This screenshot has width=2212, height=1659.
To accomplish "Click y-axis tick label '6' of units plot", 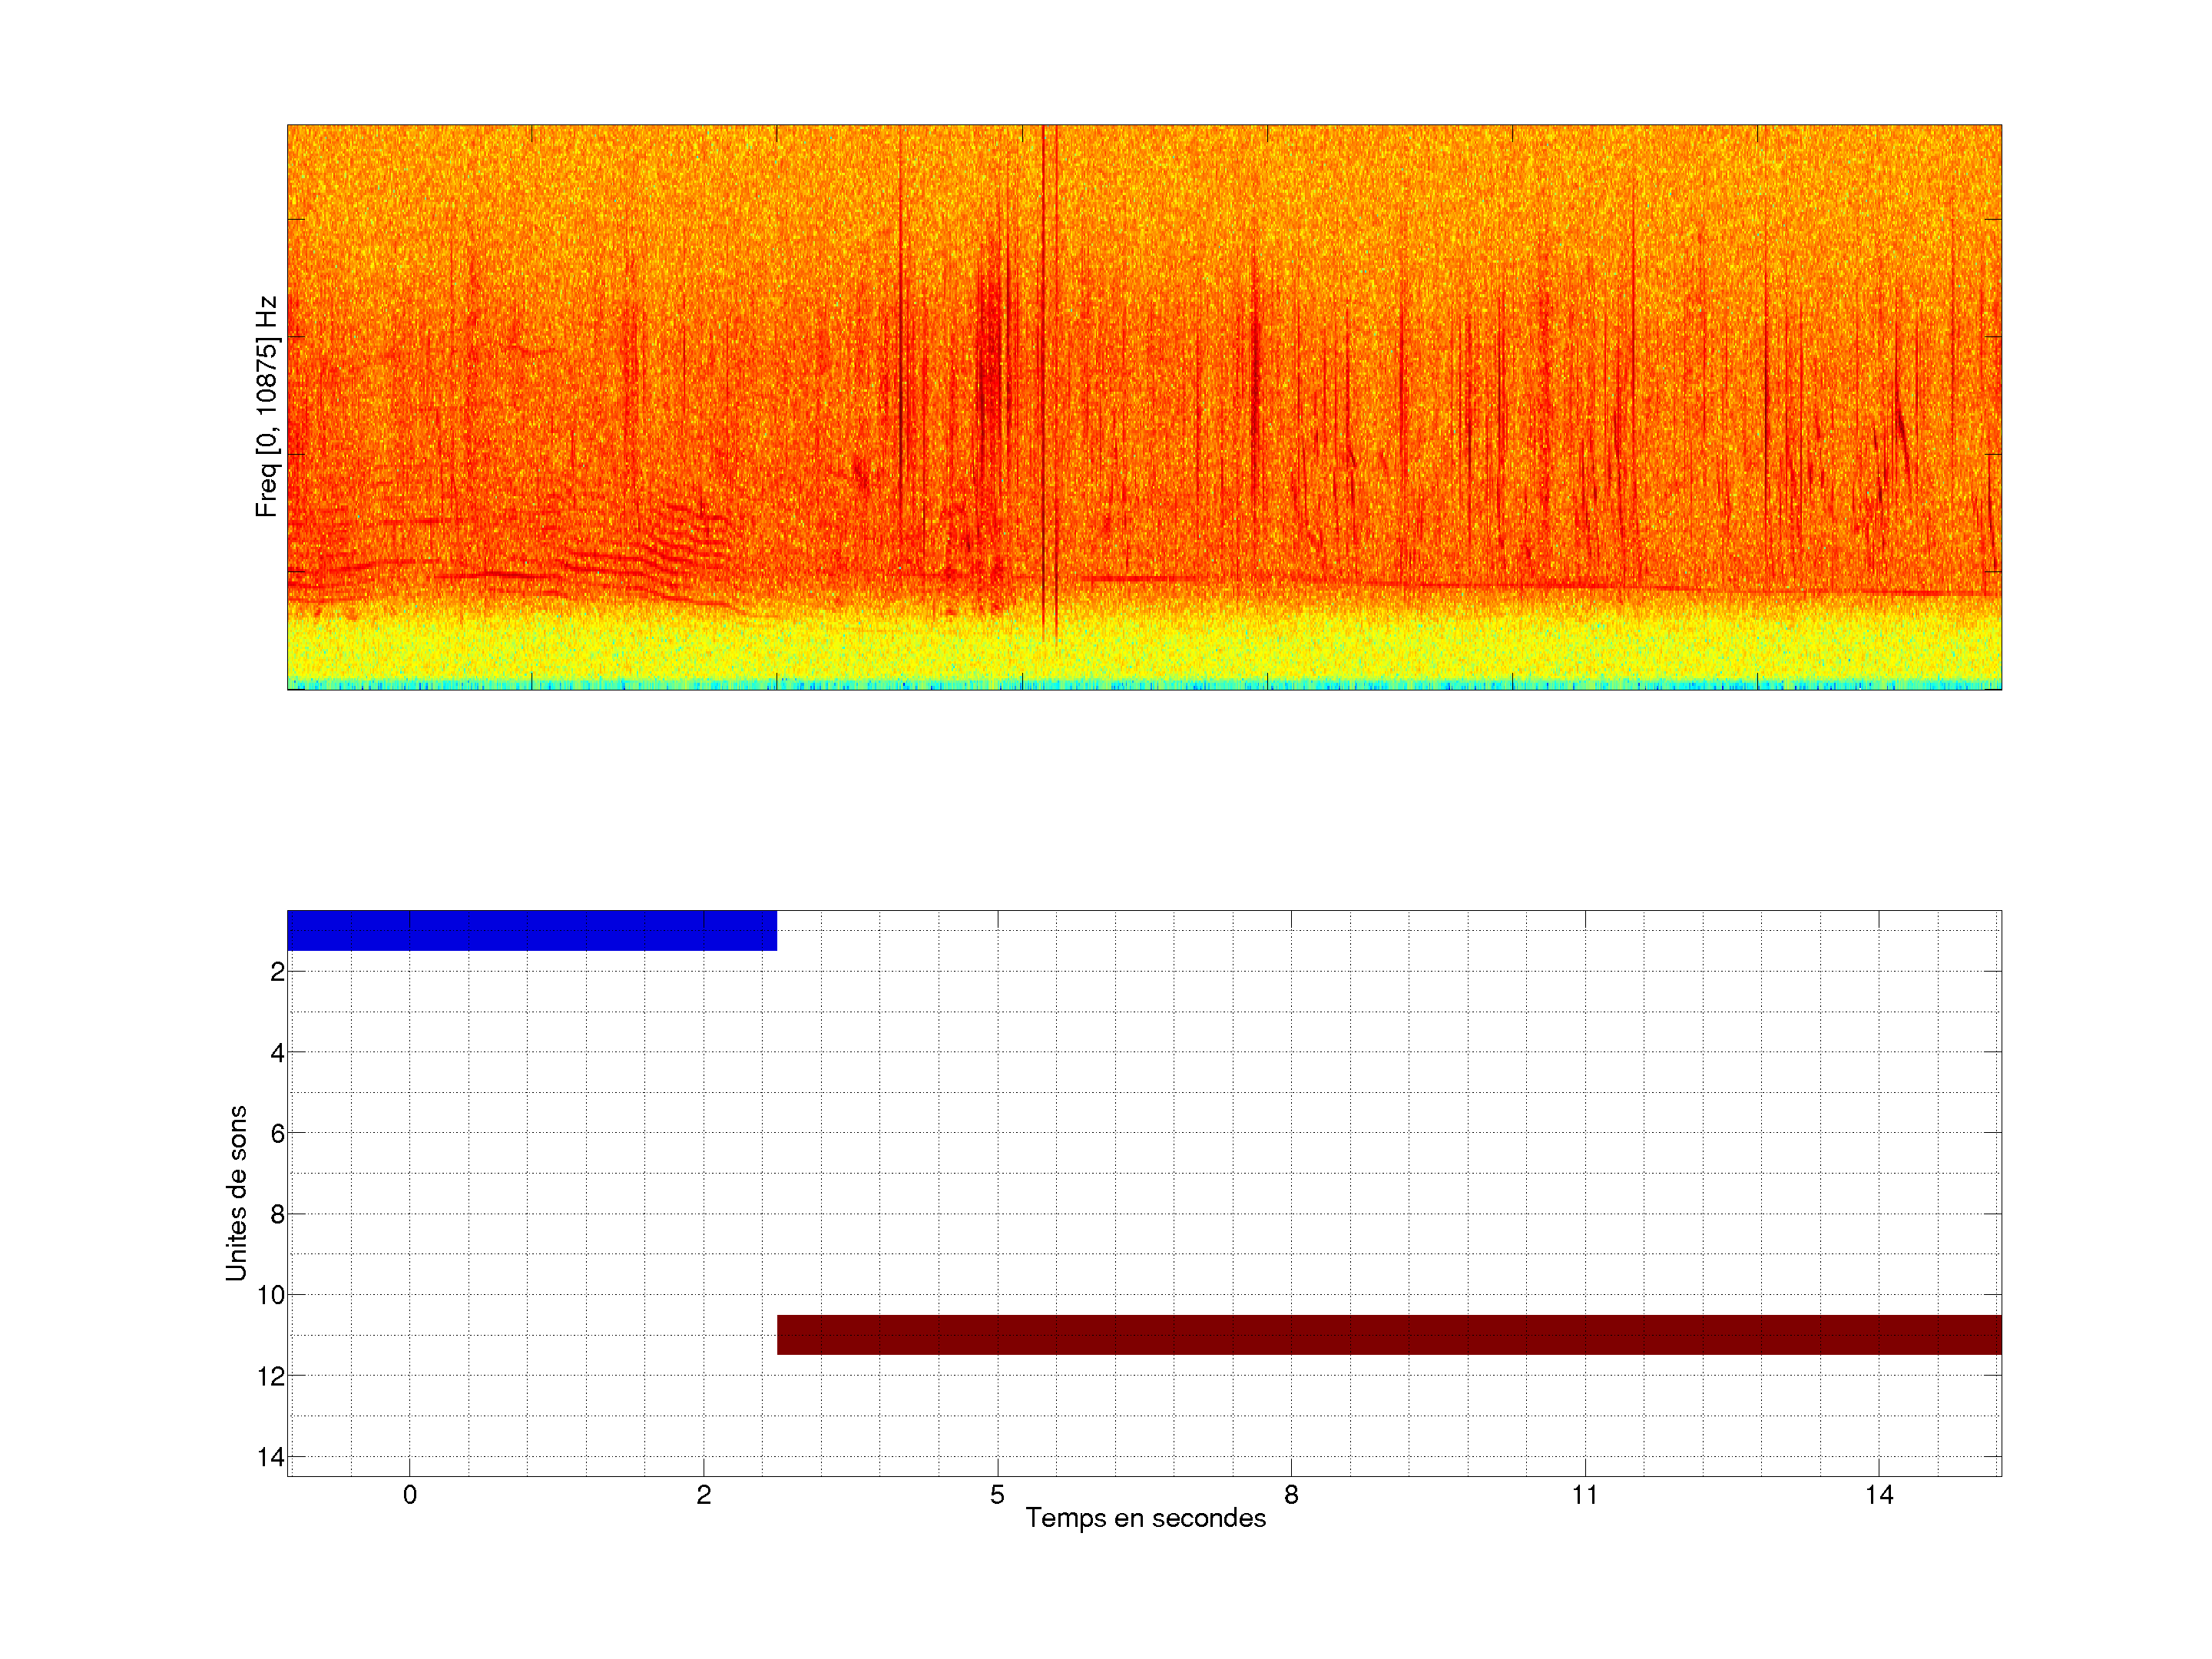I will click(x=277, y=1134).
